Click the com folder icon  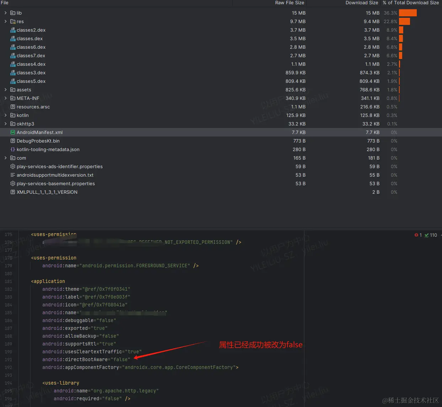click(13, 158)
